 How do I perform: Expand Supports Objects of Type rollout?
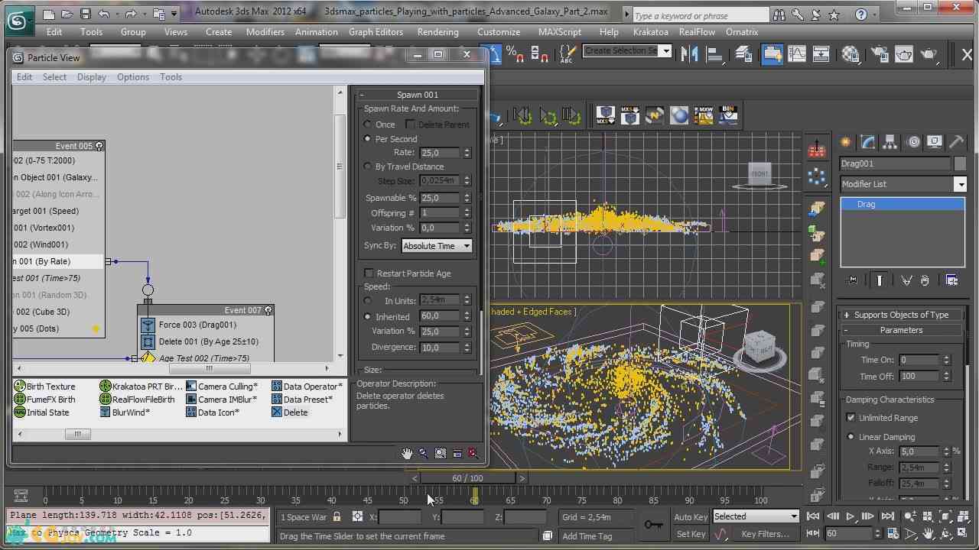[x=901, y=315]
